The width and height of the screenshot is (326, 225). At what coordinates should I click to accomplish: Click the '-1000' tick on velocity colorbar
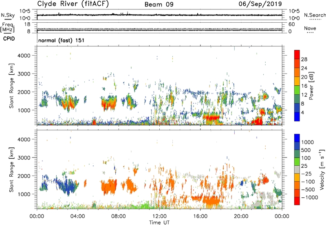pos(310,197)
